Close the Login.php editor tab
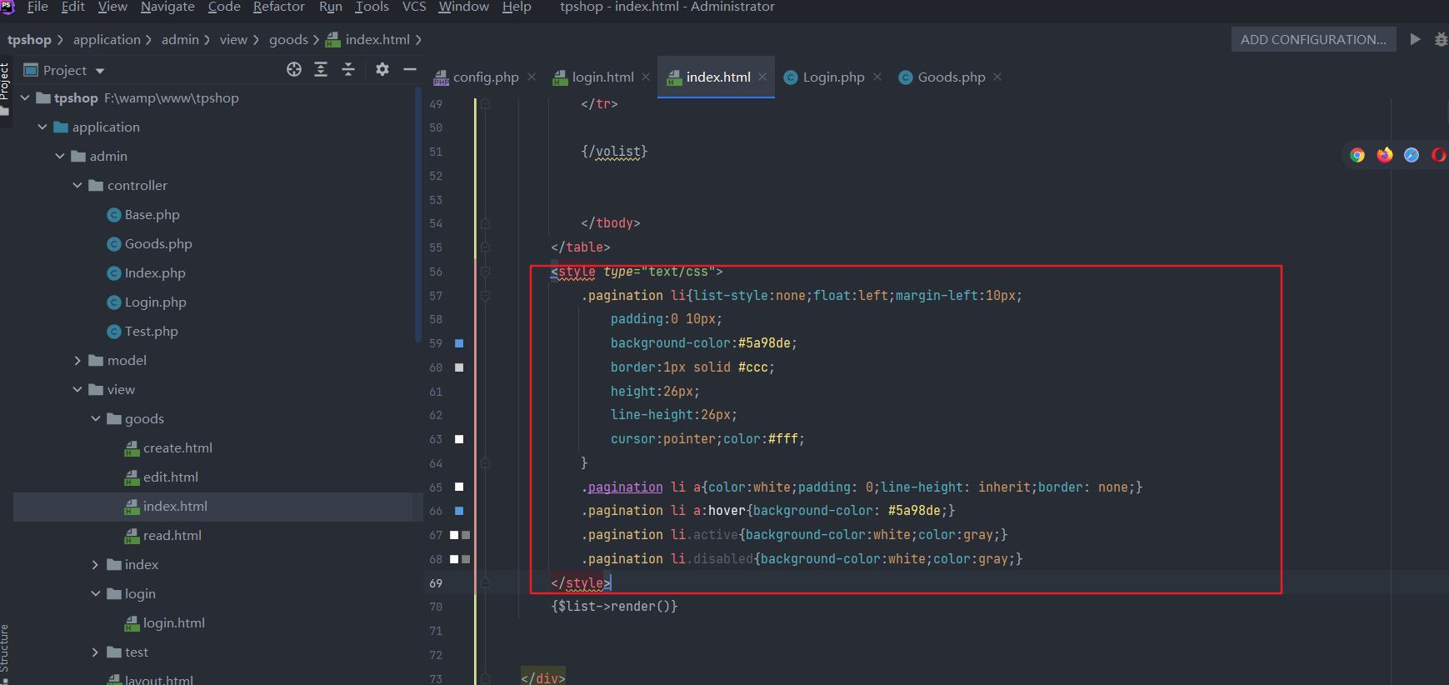Viewport: 1449px width, 685px height. coord(877,77)
